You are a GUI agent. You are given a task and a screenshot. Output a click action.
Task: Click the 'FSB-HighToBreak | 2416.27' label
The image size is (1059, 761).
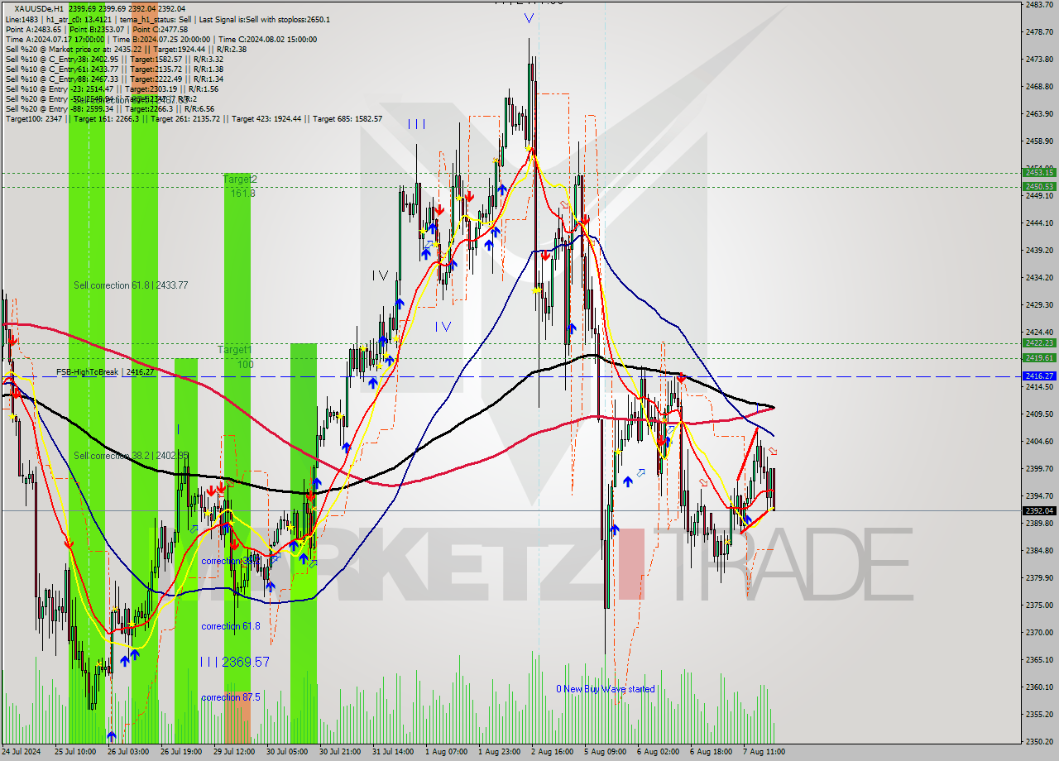click(106, 373)
